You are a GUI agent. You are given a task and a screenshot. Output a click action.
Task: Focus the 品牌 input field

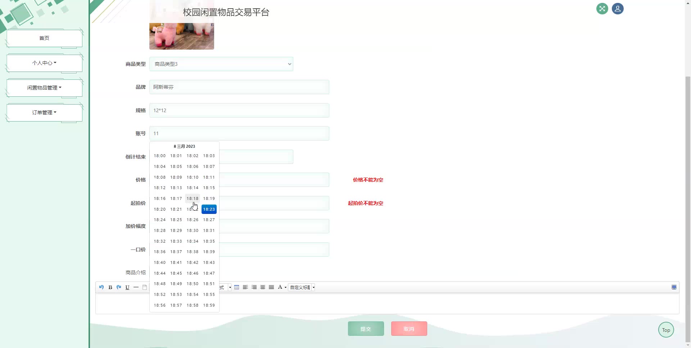point(239,87)
